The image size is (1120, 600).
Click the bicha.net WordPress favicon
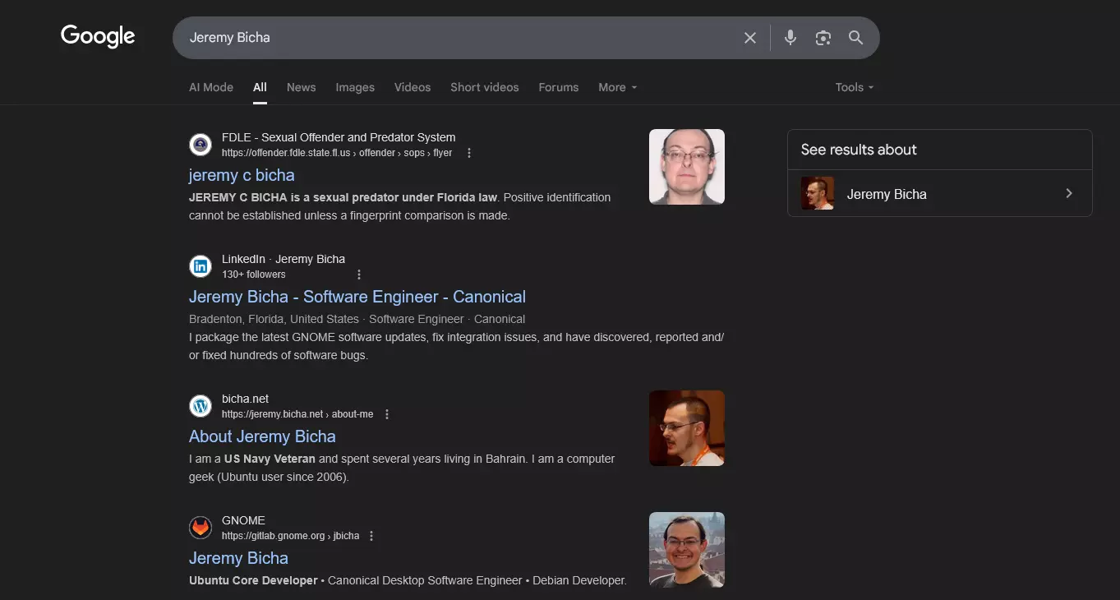pos(200,406)
